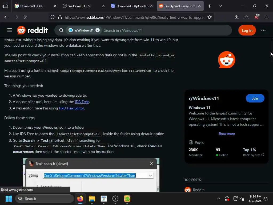273x205 pixels.
Task: Open the HxD Hex Editor link
Action: click(x=71, y=108)
